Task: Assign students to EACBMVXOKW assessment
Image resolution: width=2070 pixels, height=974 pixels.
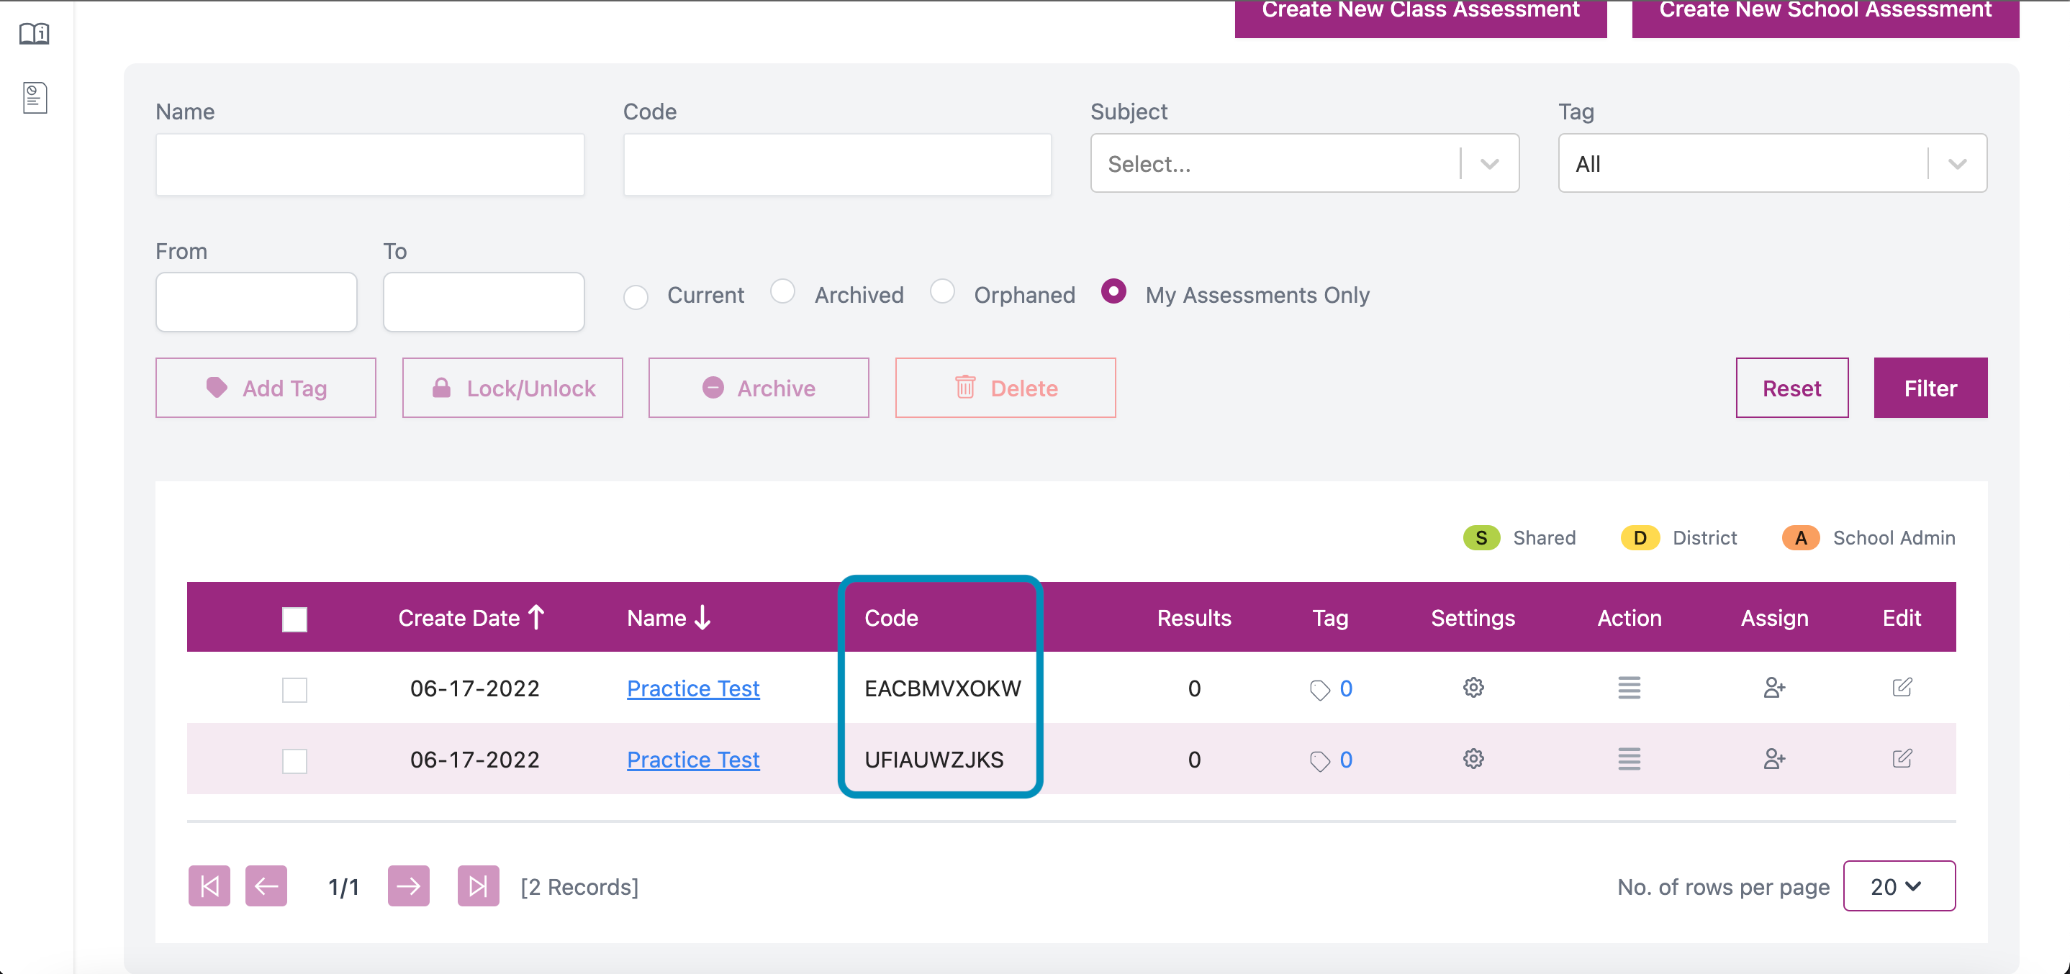Action: click(x=1774, y=688)
